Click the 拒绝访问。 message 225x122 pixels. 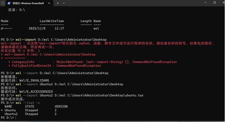point(9,88)
